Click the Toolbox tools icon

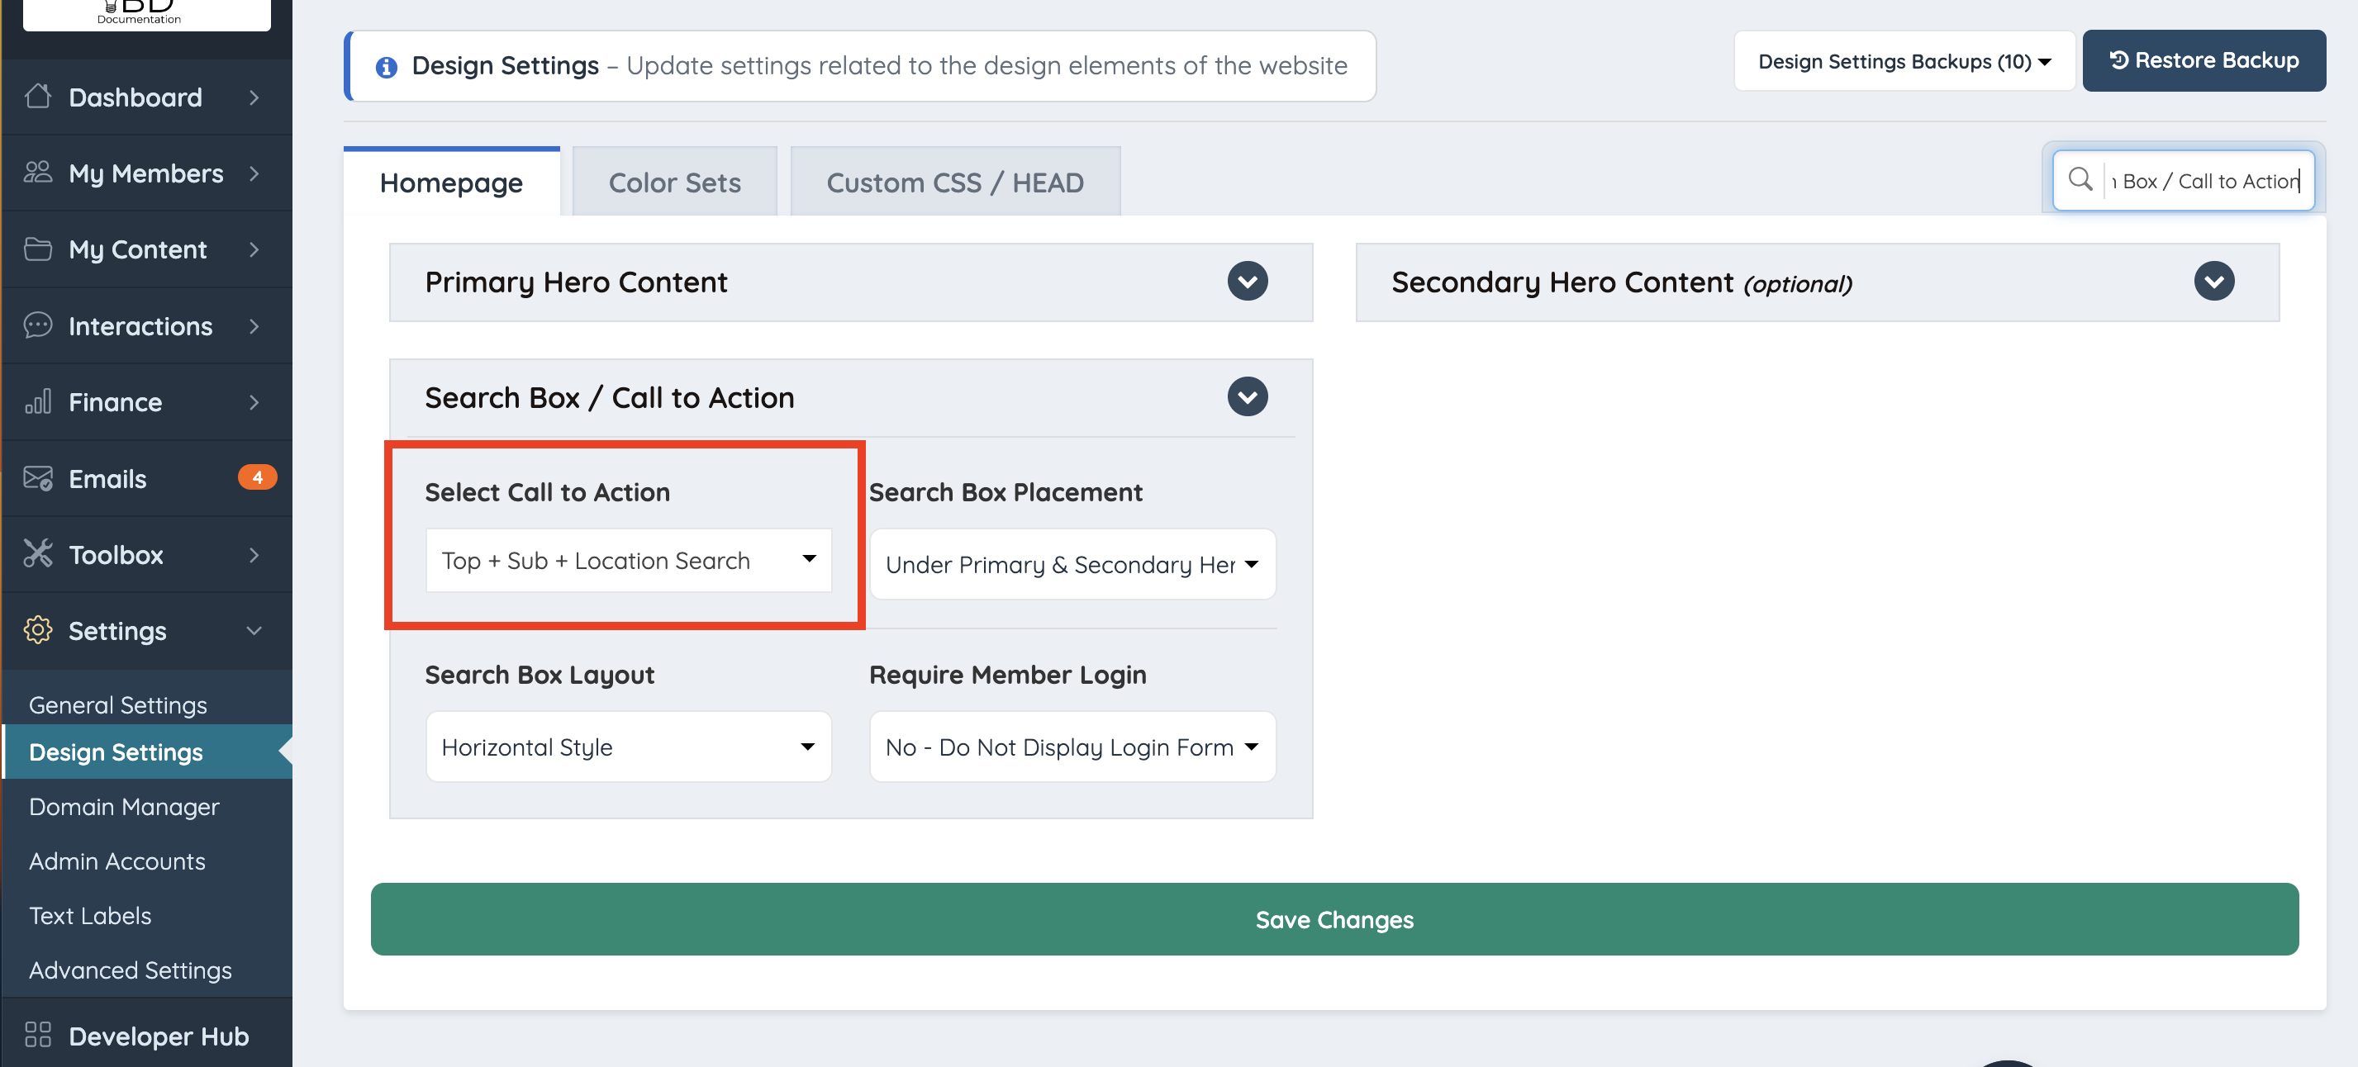(37, 553)
